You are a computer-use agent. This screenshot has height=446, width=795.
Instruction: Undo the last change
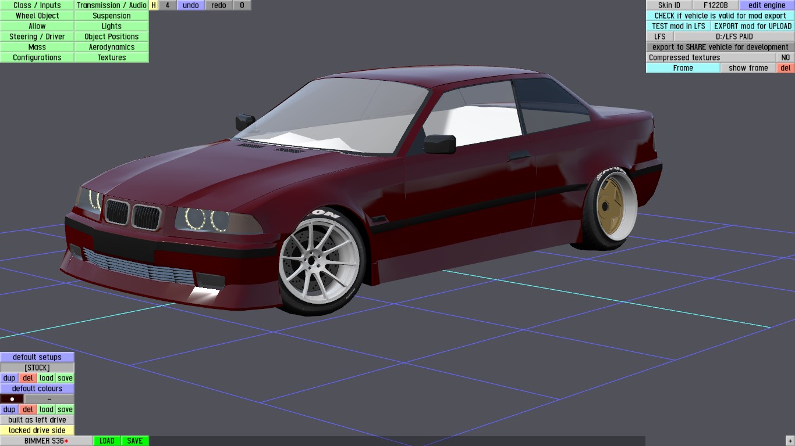click(191, 5)
